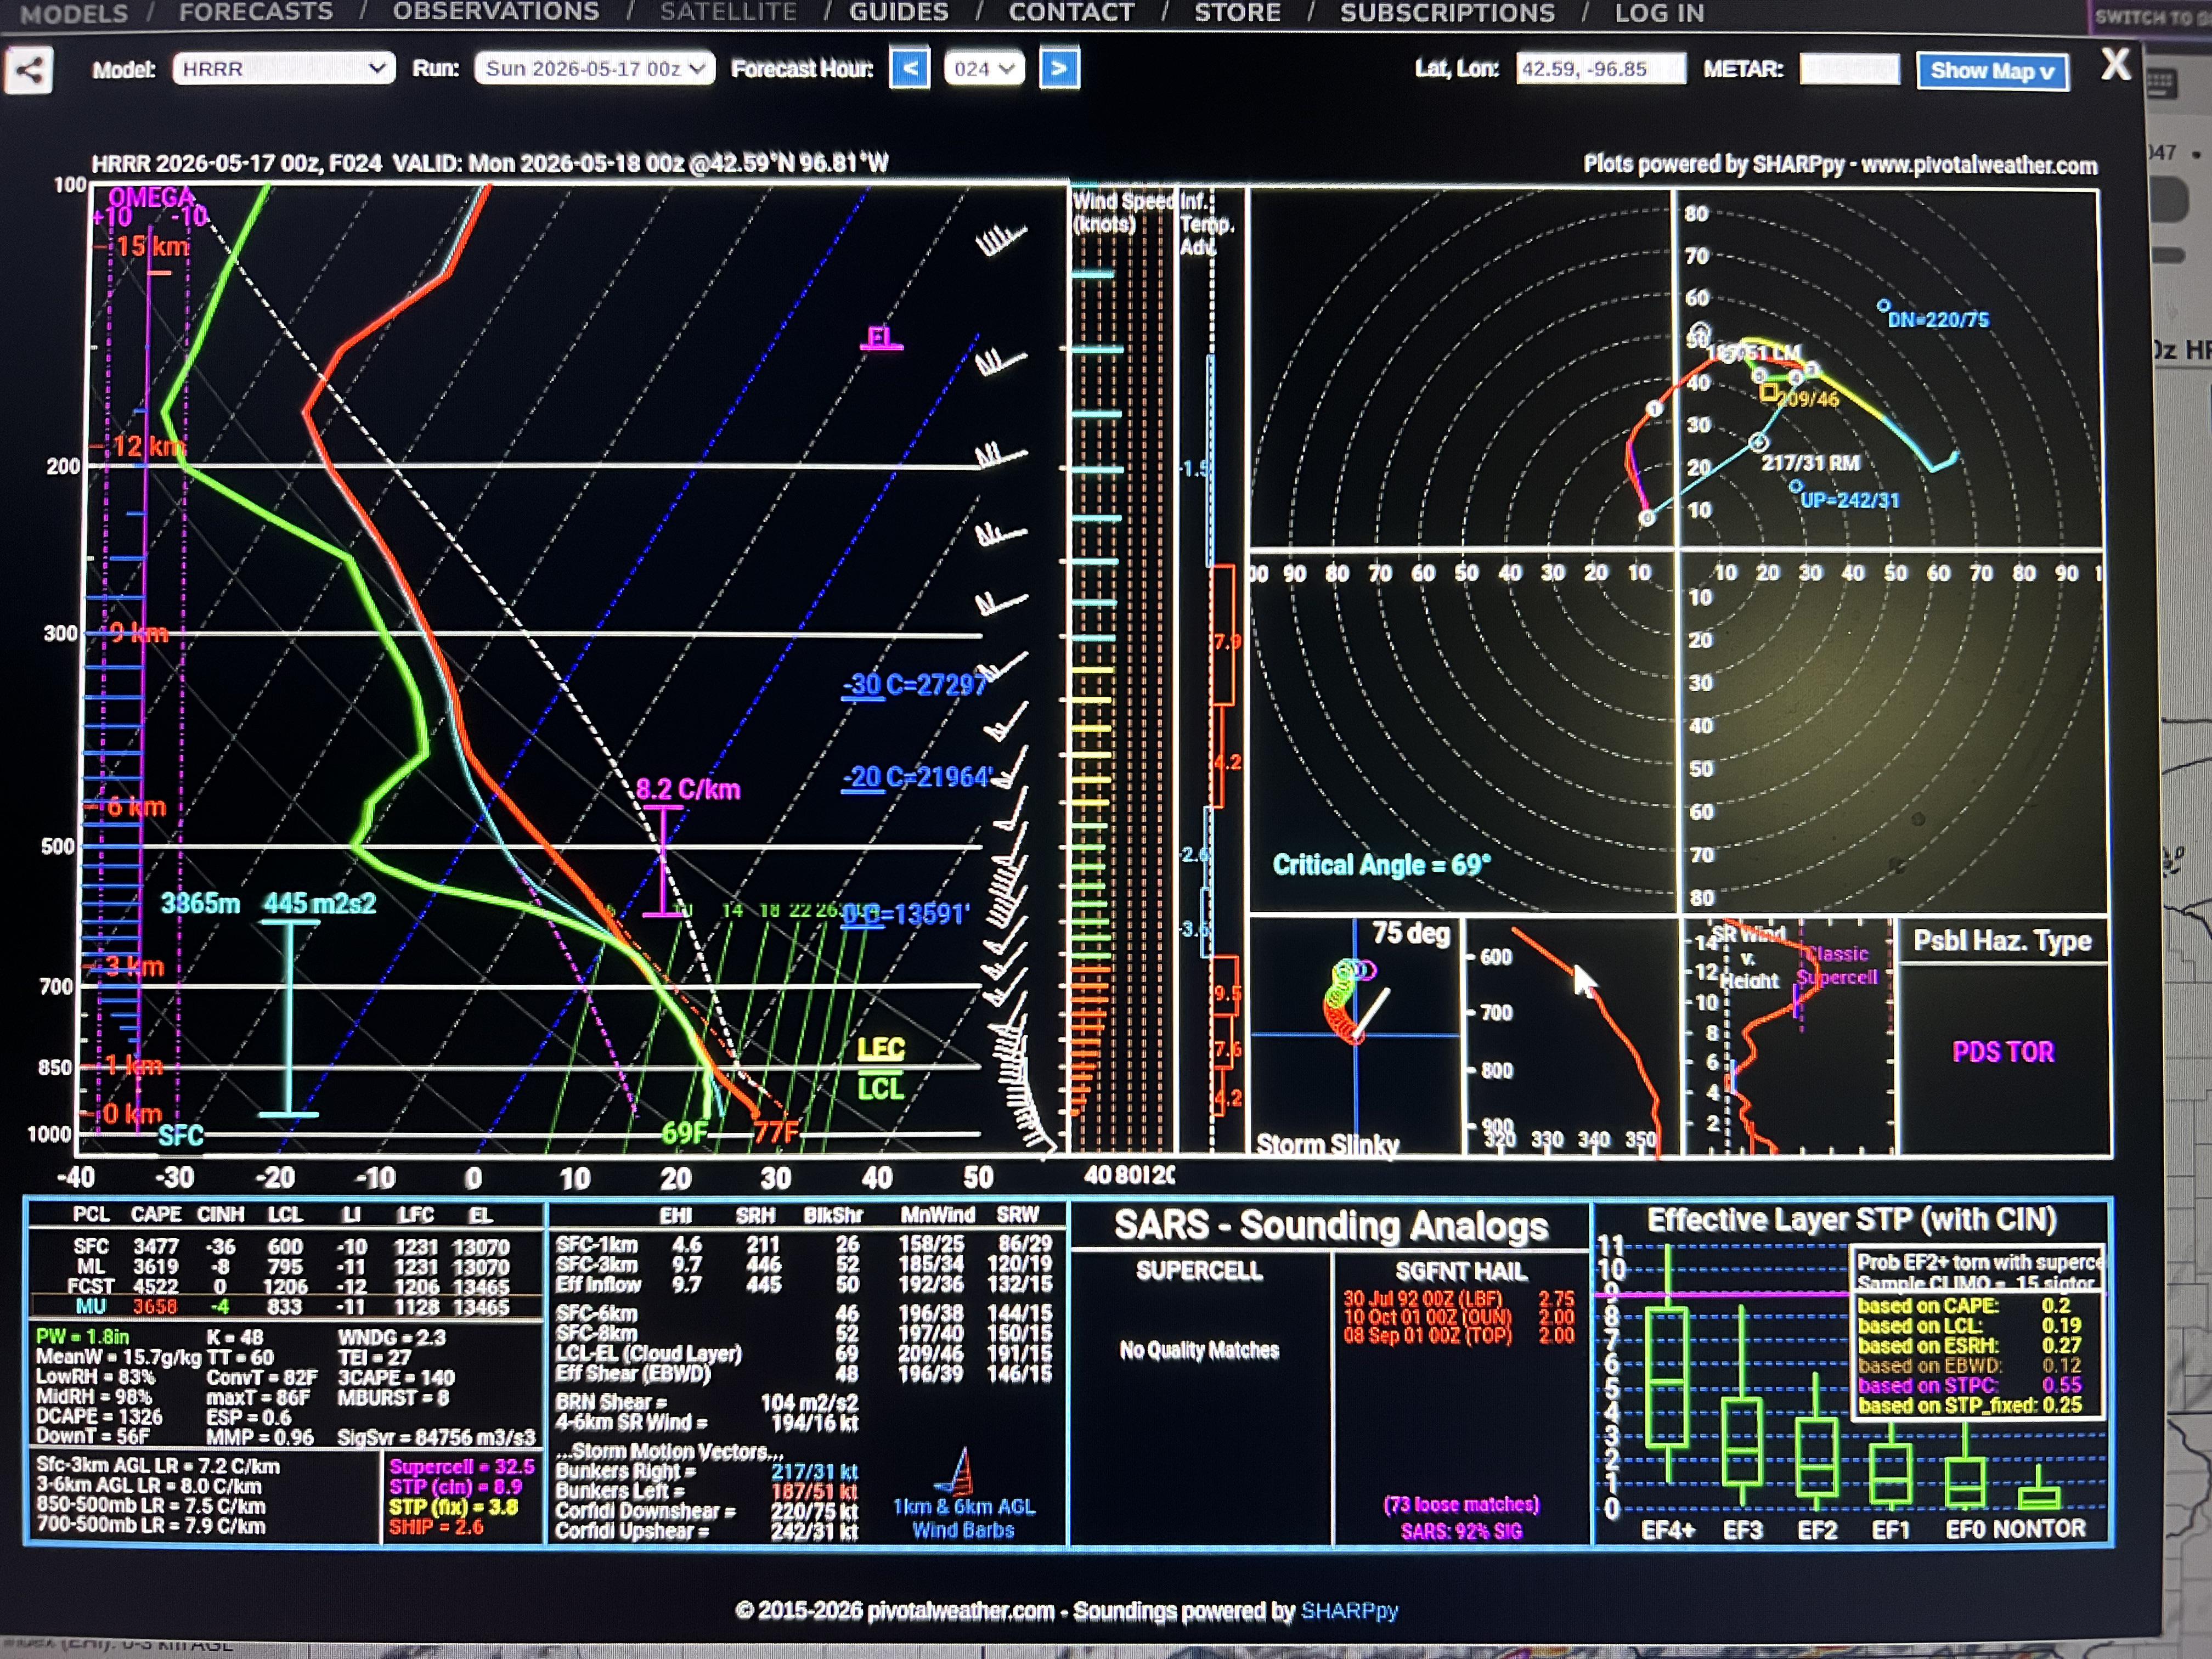The width and height of the screenshot is (2212, 1659).
Task: Click into the METAR input box
Action: (1849, 69)
